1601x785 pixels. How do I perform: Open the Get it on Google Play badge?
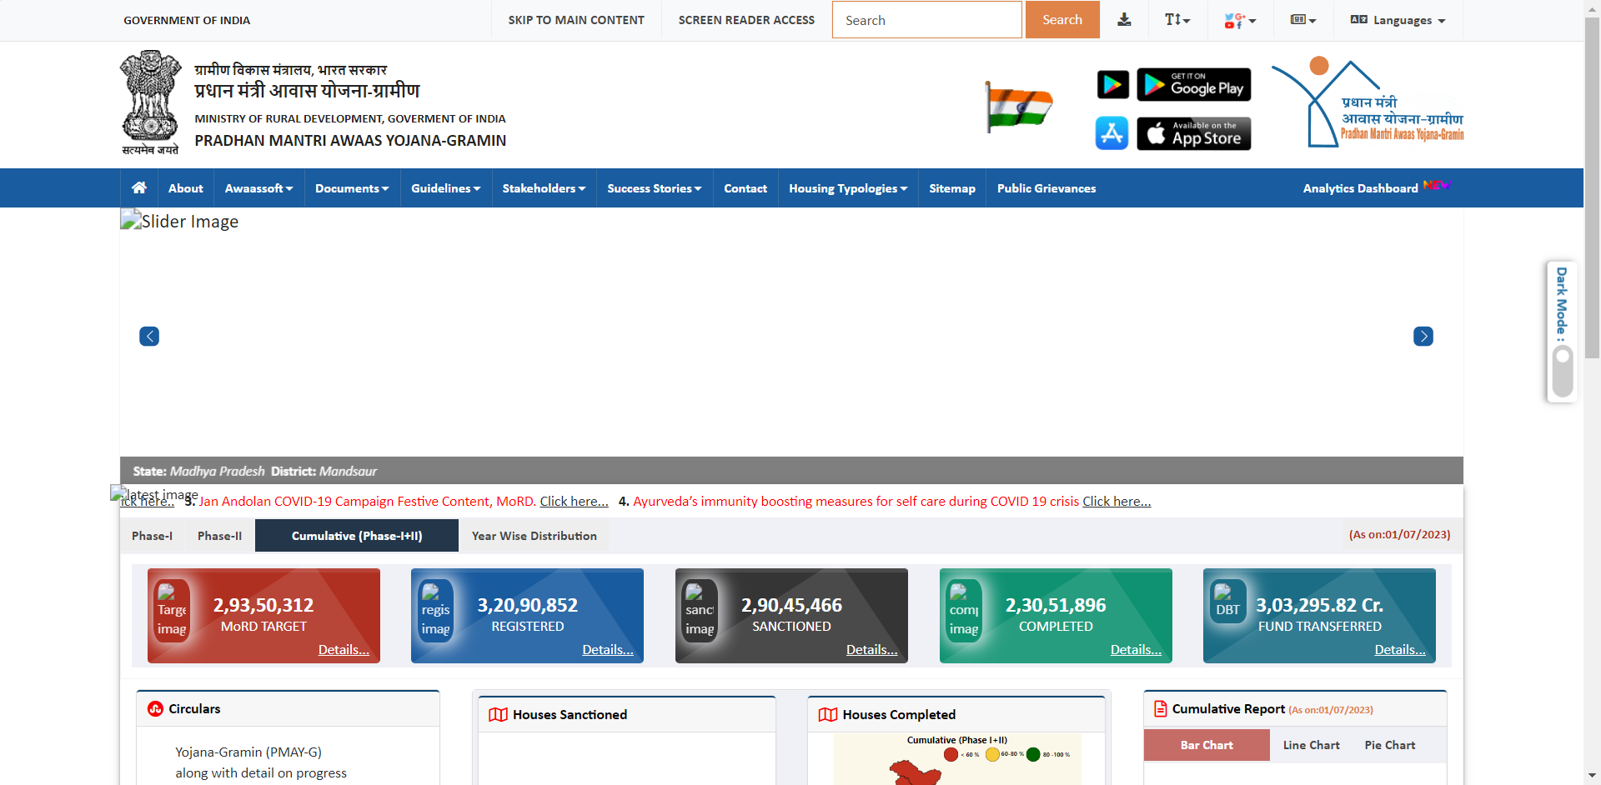pos(1193,84)
